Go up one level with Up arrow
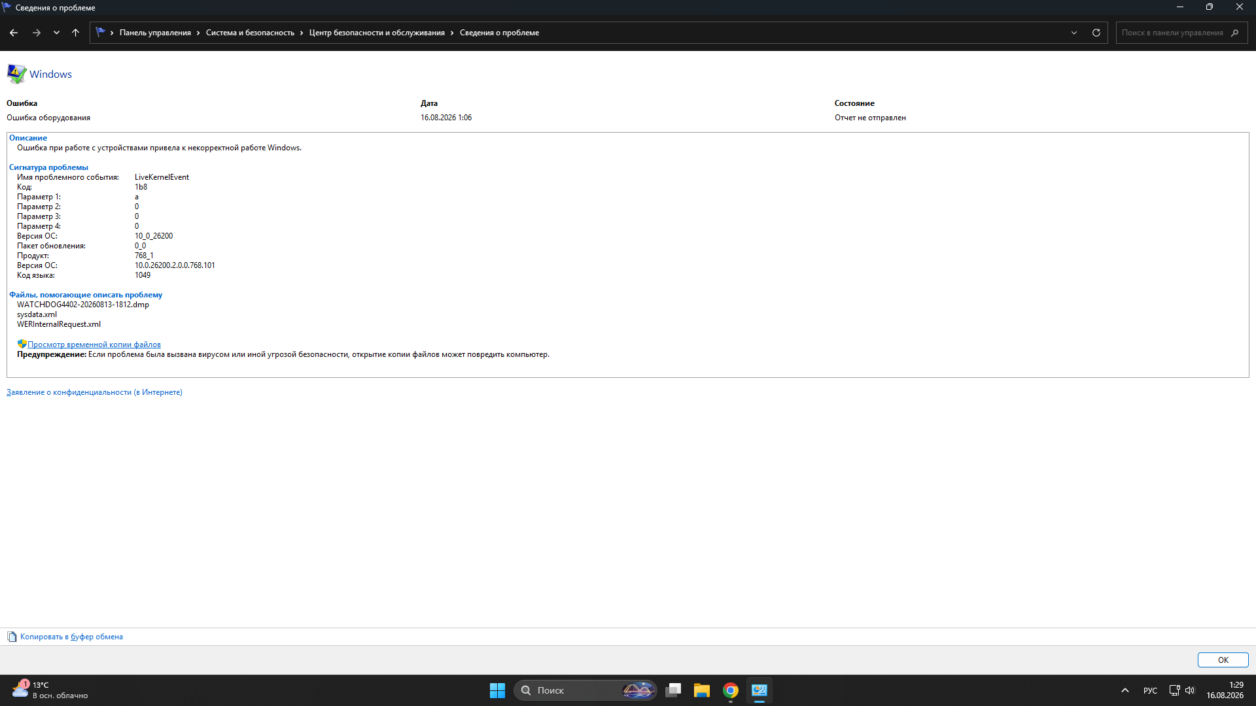The width and height of the screenshot is (1256, 706). tap(76, 33)
